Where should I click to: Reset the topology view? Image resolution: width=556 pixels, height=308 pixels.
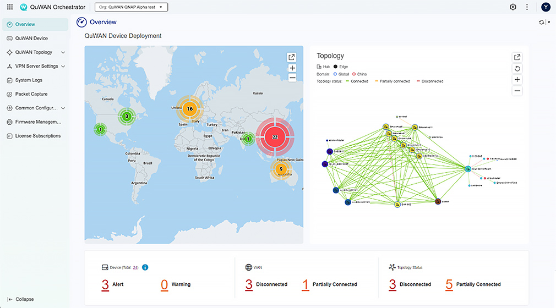pos(517,69)
